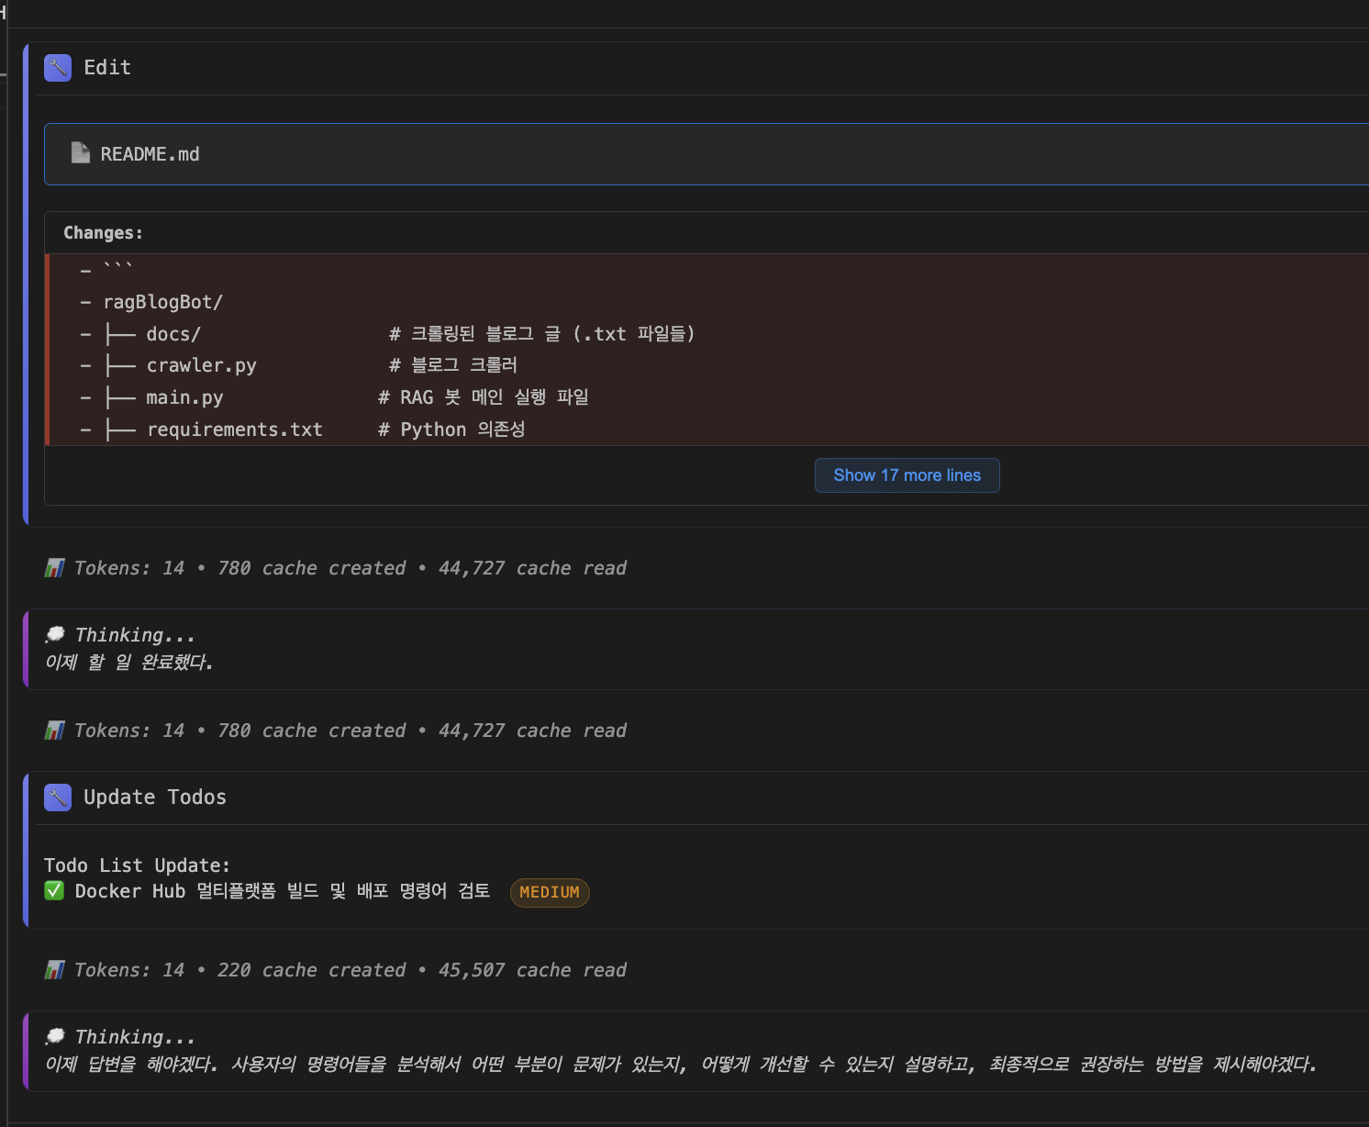Click the thinking text '이제 할 일 완료했다.'
Screen dimensions: 1369x1127
[x=128, y=662]
